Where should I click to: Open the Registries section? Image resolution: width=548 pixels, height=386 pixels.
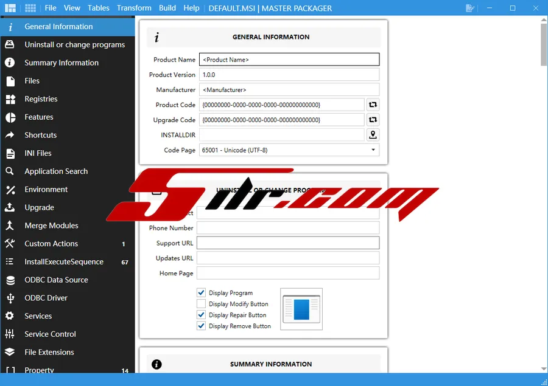coord(68,99)
